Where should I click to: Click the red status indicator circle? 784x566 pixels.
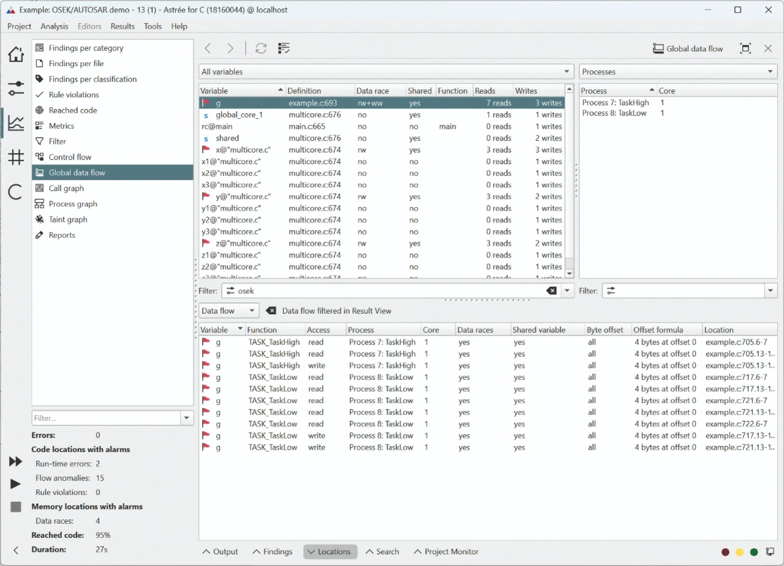coord(725,552)
